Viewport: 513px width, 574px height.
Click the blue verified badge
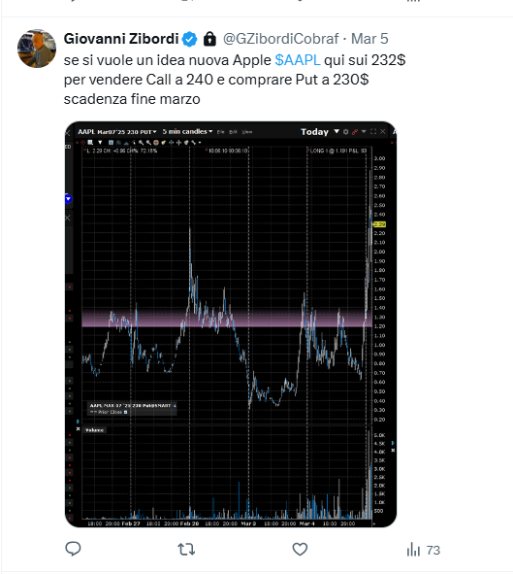pyautogui.click(x=190, y=39)
